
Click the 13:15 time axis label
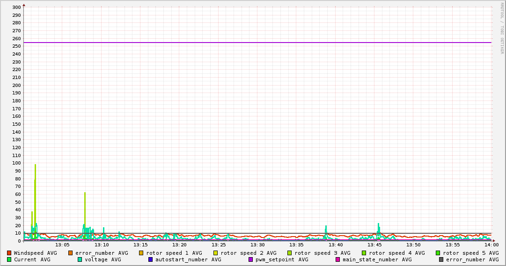(140, 245)
